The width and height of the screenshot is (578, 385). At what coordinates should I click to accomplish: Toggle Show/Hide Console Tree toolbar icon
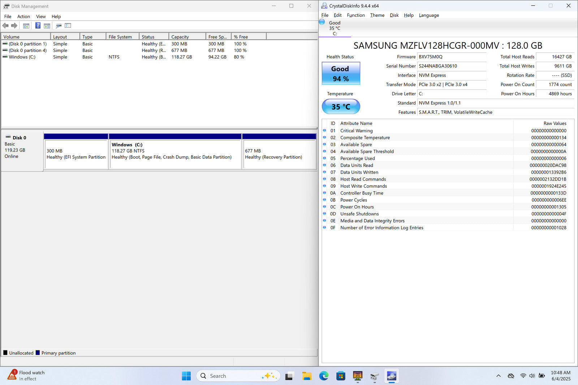(x=26, y=26)
